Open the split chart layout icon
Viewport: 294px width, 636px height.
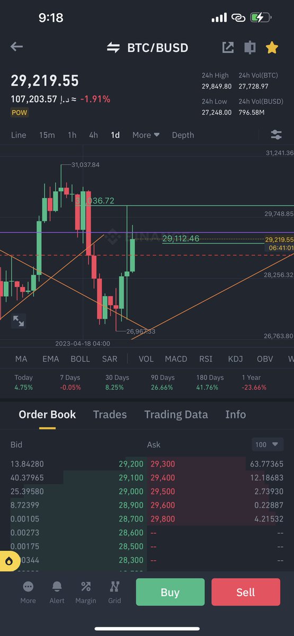click(250, 48)
